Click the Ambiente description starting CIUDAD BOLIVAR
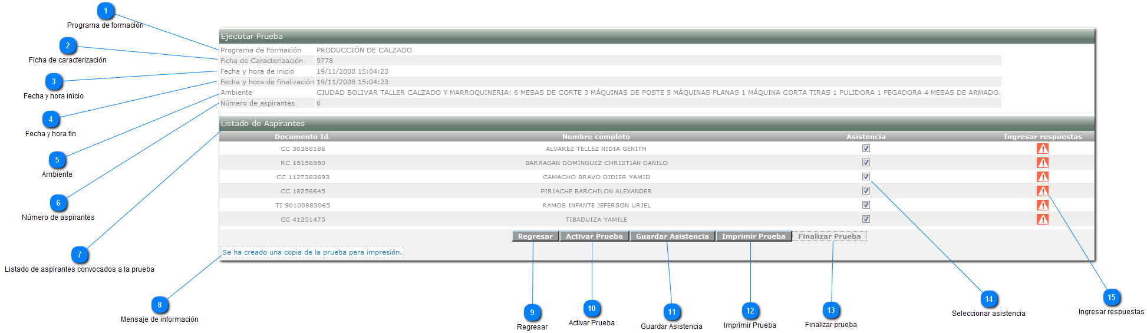 [658, 93]
